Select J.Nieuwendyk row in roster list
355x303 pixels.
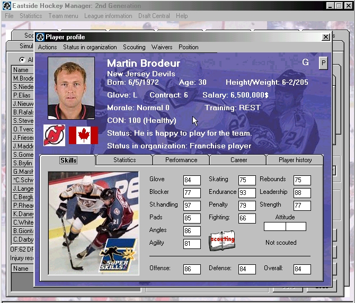[x=23, y=104]
